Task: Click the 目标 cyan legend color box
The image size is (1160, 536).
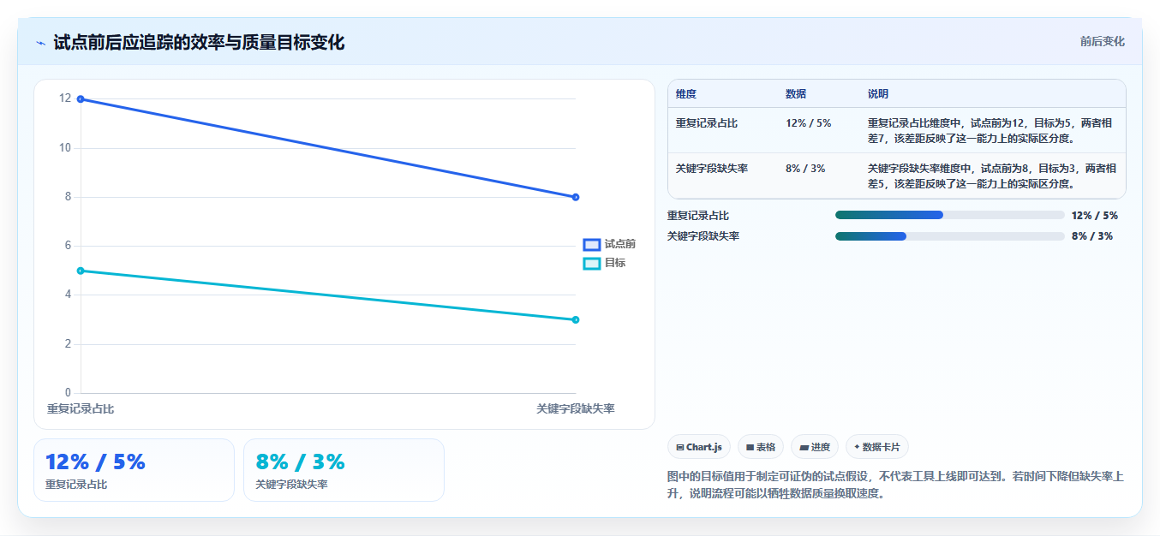Action: [592, 263]
